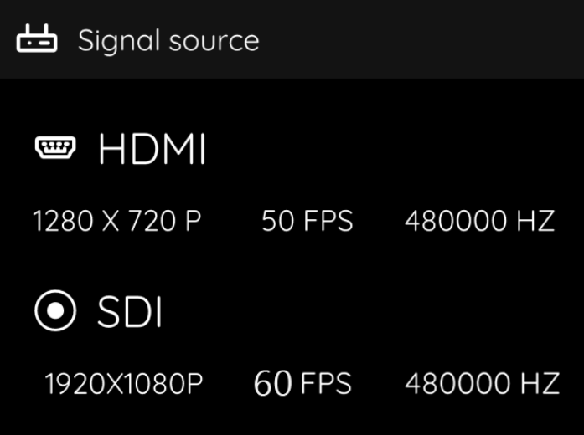Image resolution: width=584 pixels, height=435 pixels.
Task: Click the "Signal source" title text
Action: click(168, 40)
